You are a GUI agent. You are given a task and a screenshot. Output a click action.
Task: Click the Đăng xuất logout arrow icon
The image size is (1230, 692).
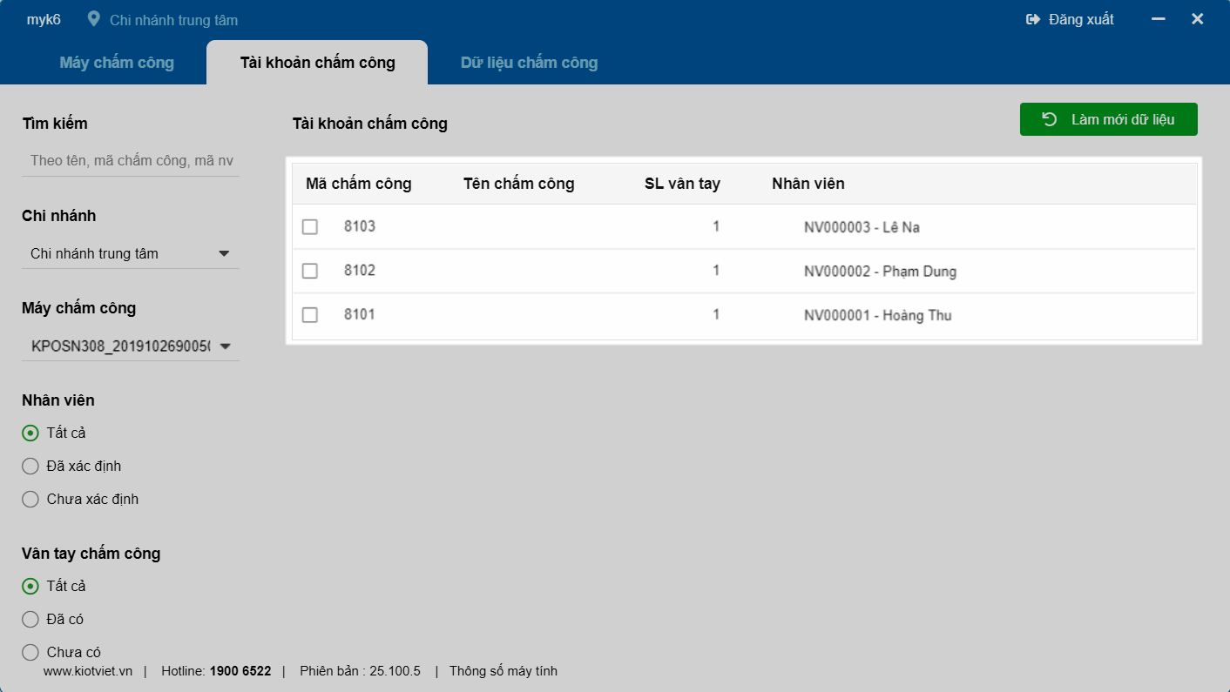(x=1033, y=19)
